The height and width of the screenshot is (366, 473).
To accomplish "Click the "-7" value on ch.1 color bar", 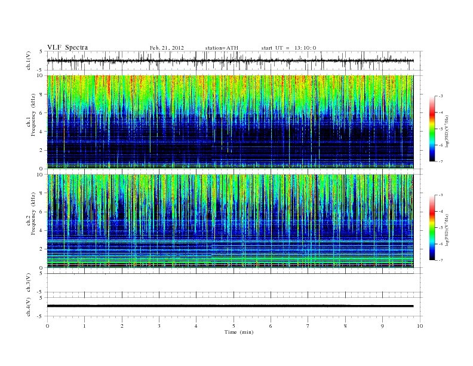I will click(440, 161).
